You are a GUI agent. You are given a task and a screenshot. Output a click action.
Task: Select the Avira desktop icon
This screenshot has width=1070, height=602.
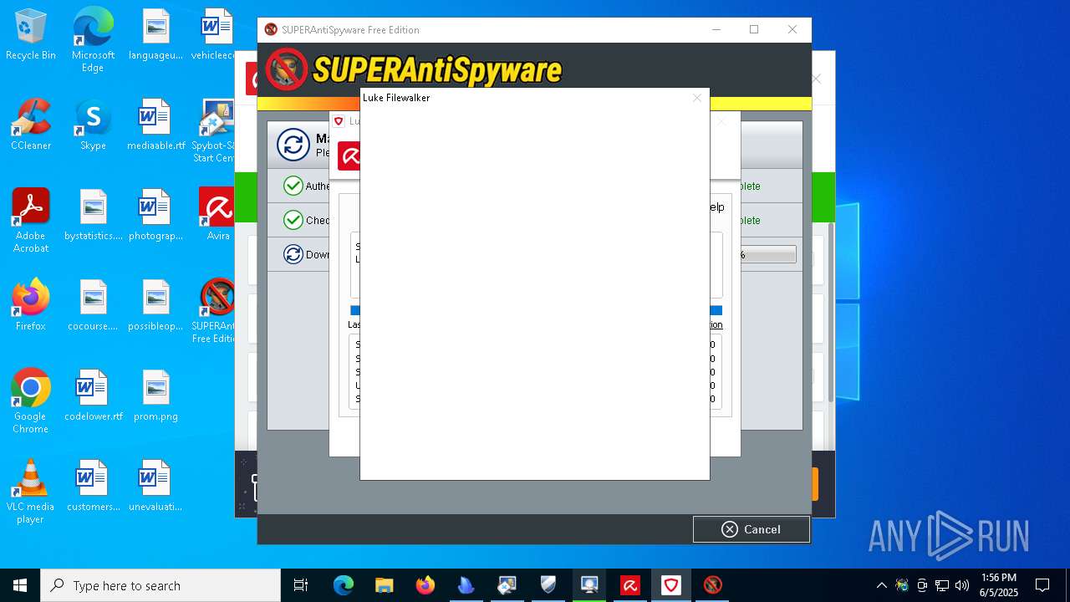pyautogui.click(x=218, y=215)
